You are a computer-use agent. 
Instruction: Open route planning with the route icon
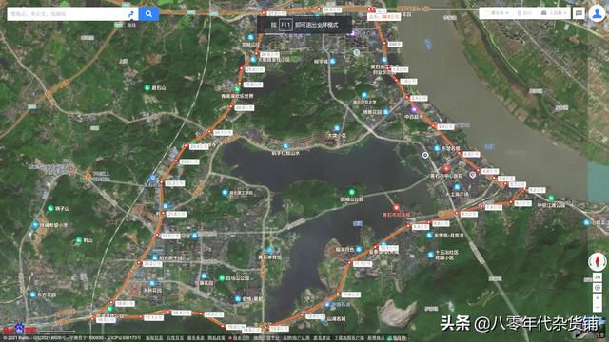(x=131, y=14)
